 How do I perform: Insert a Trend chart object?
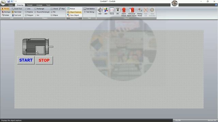(x=112, y=11)
